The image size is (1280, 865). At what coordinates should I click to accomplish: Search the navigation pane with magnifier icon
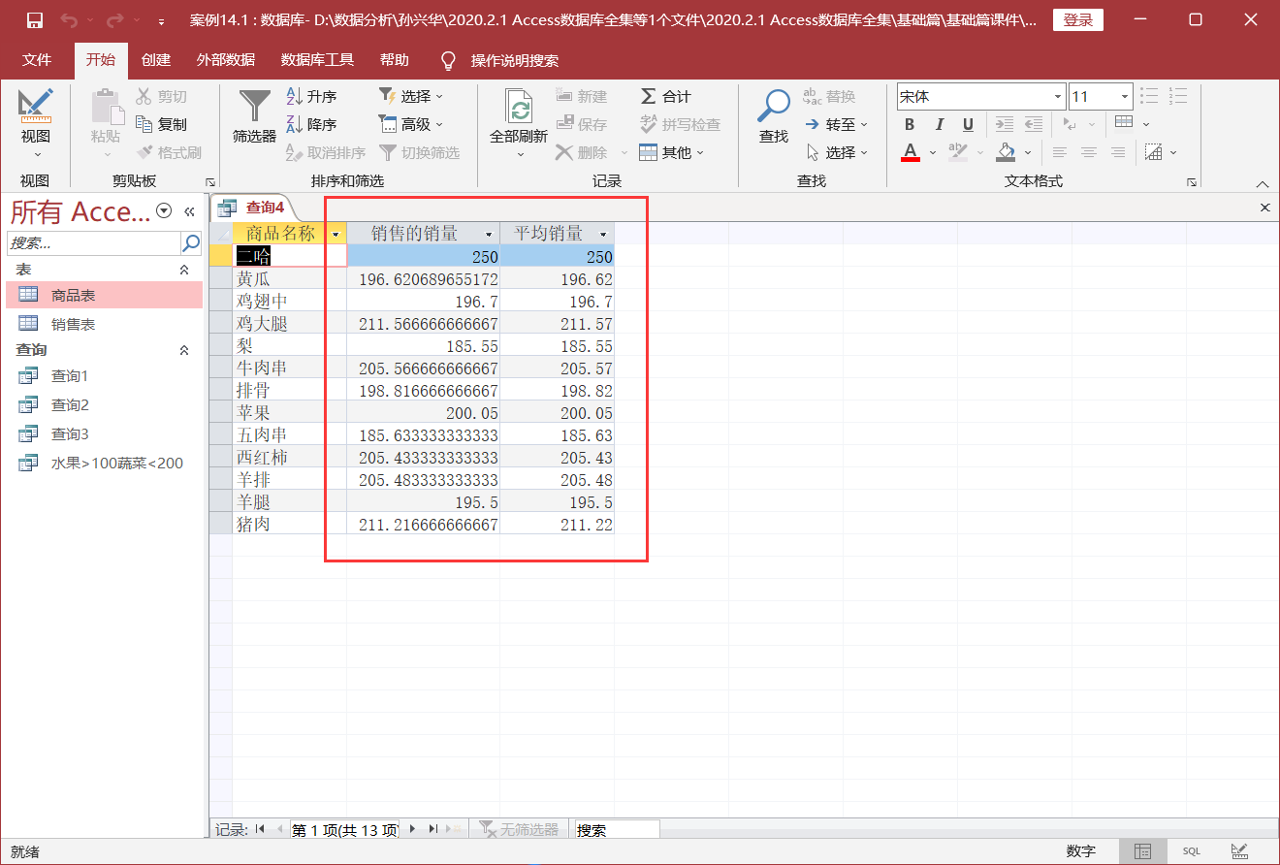tap(191, 242)
